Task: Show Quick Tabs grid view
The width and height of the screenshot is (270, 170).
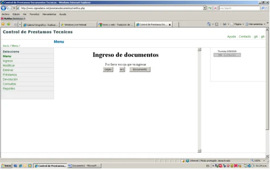Action: click(15, 25)
